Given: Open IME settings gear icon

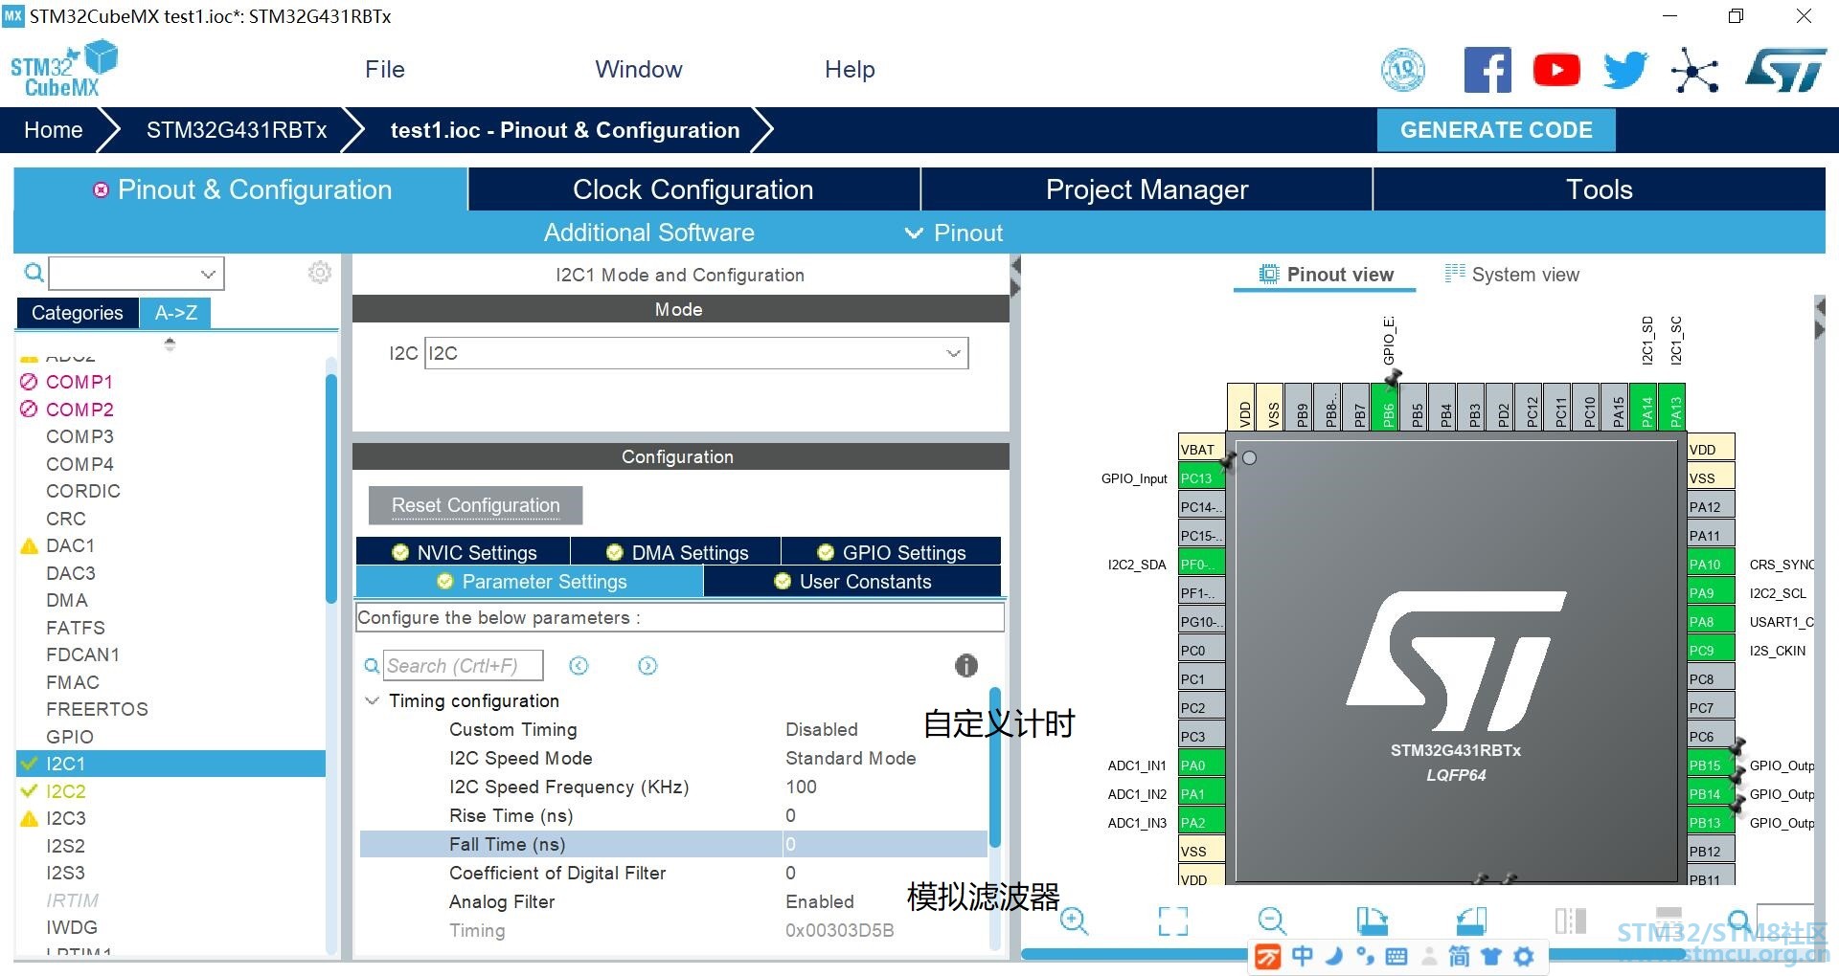Looking at the screenshot, I should tap(1524, 956).
